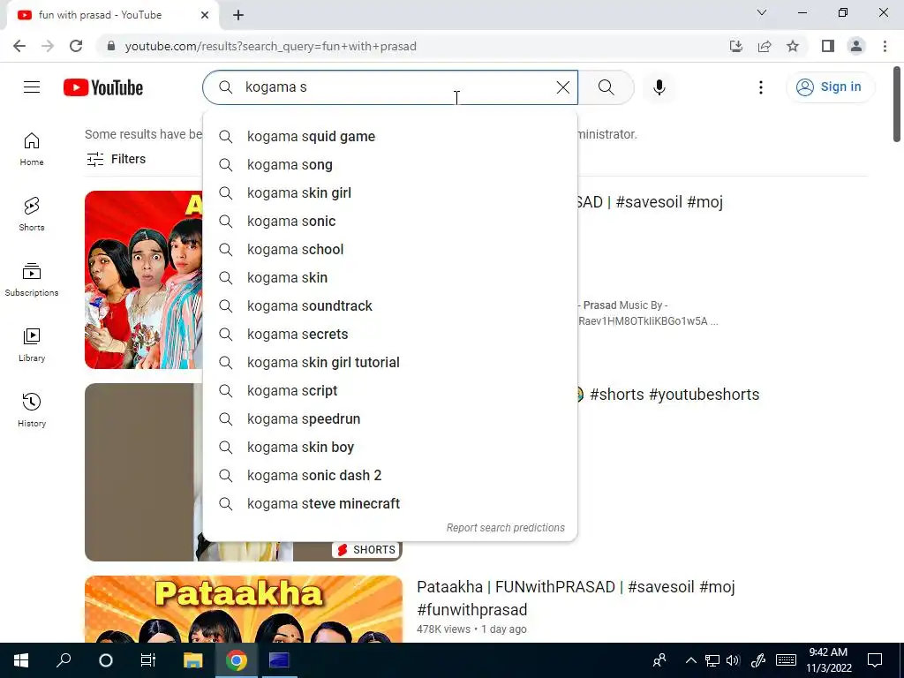Image resolution: width=904 pixels, height=678 pixels.
Task: Open the YouTube hamburger guide menu
Action: [x=32, y=87]
